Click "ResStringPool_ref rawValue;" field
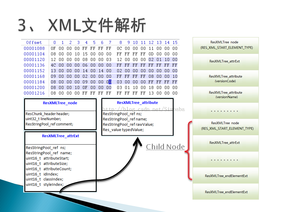The height and width of the screenshot is (212, 282). [x=128, y=124]
